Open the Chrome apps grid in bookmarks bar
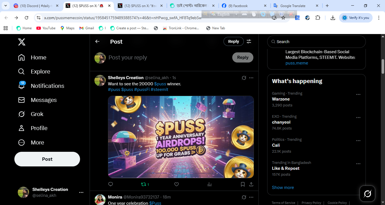385x205 pixels. pos(6,28)
